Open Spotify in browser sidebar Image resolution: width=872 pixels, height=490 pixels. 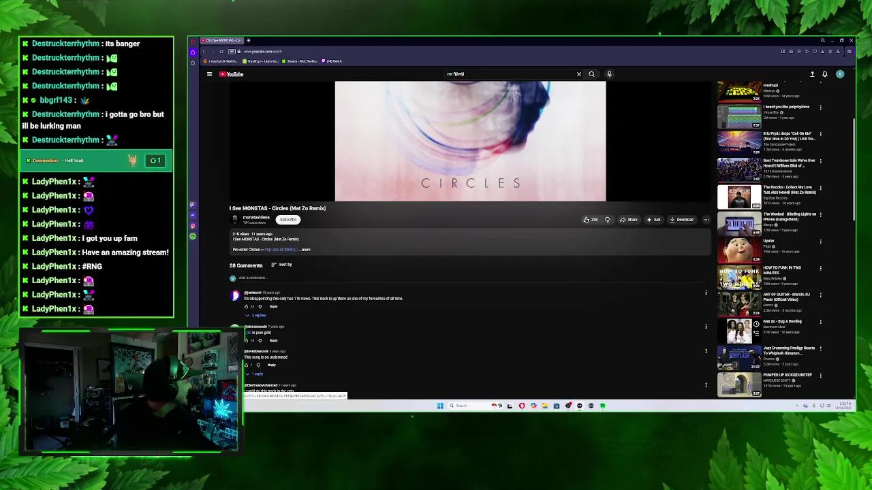(193, 236)
